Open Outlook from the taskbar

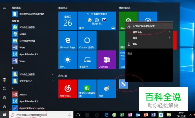[138, 115]
